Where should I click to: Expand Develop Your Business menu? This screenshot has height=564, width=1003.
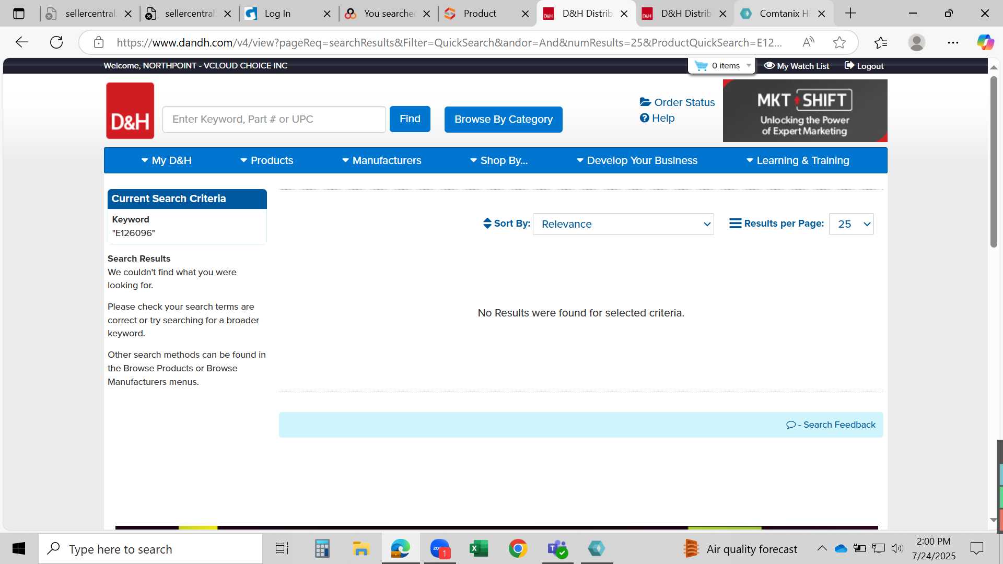tap(637, 160)
